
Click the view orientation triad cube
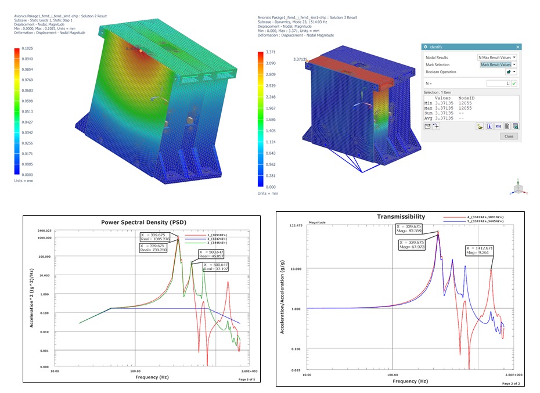coord(518,189)
